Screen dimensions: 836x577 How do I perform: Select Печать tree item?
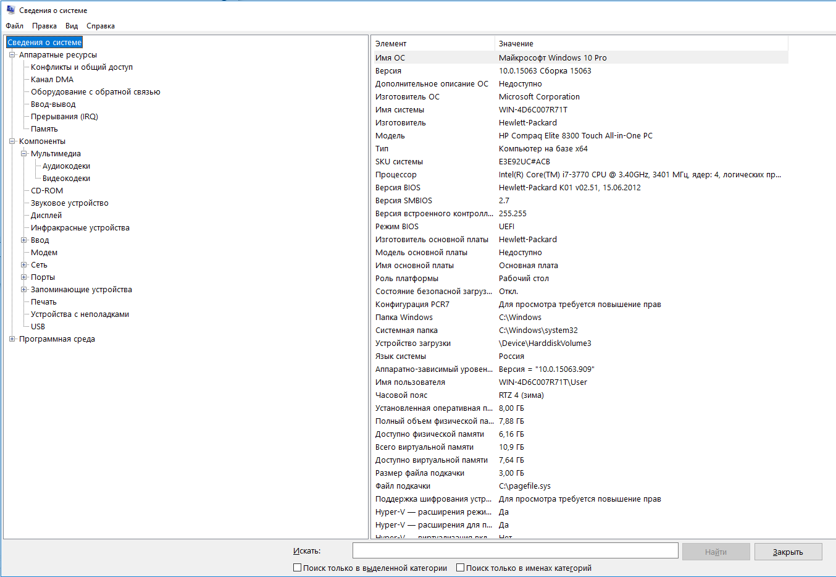point(44,302)
